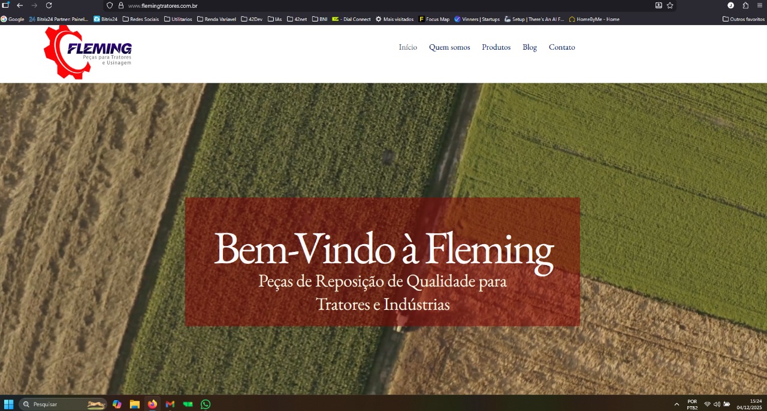Expand the Utilitarios bookmarks folder

point(178,19)
